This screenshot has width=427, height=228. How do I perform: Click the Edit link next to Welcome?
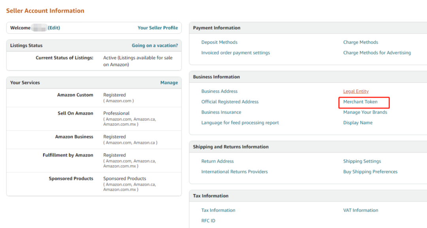[54, 28]
